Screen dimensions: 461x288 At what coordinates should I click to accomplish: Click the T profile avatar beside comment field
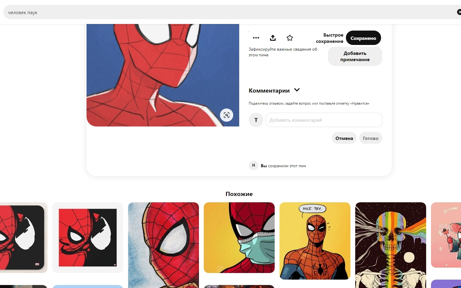pyautogui.click(x=256, y=120)
